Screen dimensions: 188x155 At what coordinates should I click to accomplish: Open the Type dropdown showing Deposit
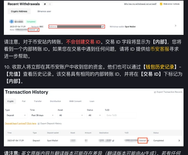(16, 115)
